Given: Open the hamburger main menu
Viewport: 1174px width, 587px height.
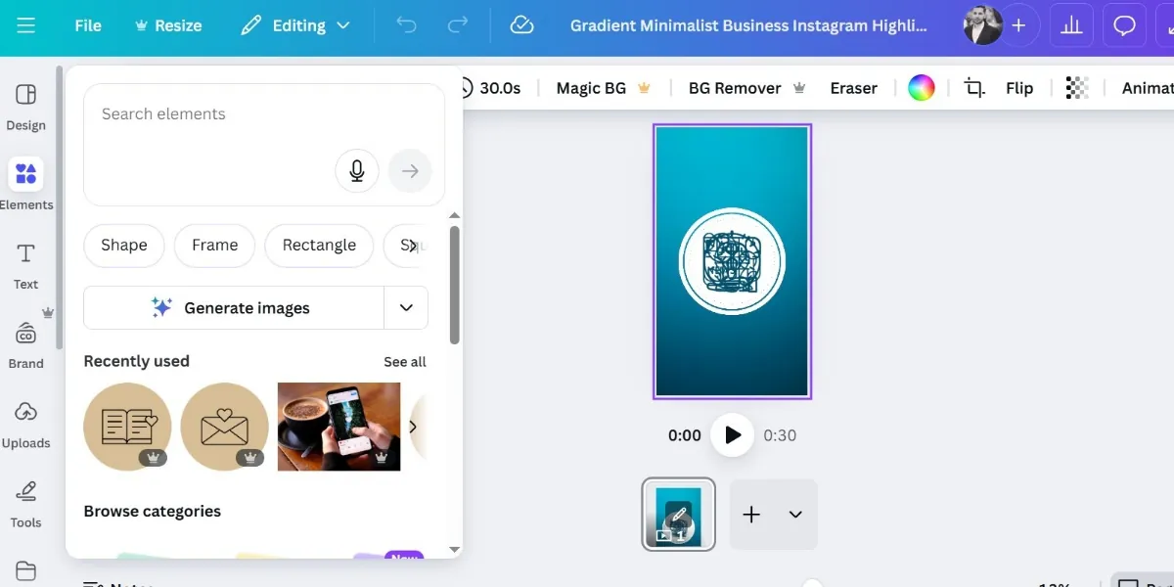Looking at the screenshot, I should pyautogui.click(x=26, y=25).
